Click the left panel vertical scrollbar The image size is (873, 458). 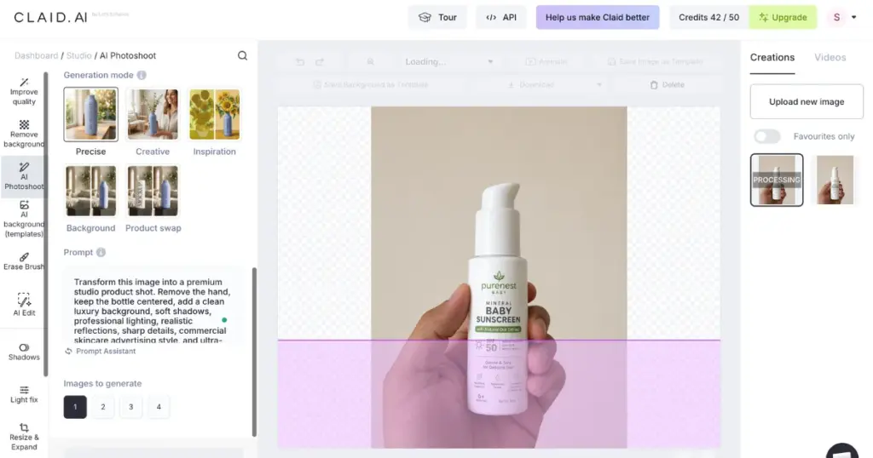254,352
